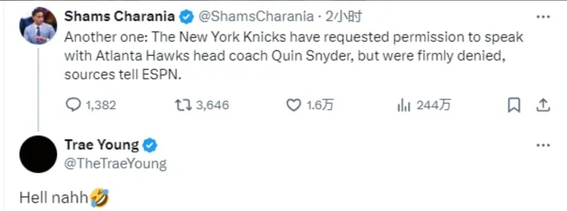The width and height of the screenshot is (567, 211).
Task: Click the tweet text about Quin Snyder
Action: point(294,57)
